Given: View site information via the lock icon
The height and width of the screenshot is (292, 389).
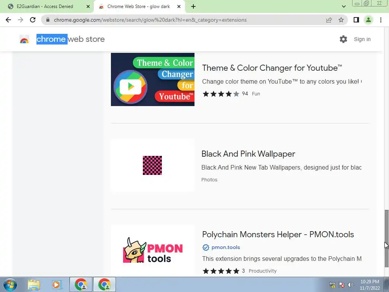Looking at the screenshot, I should point(48,20).
